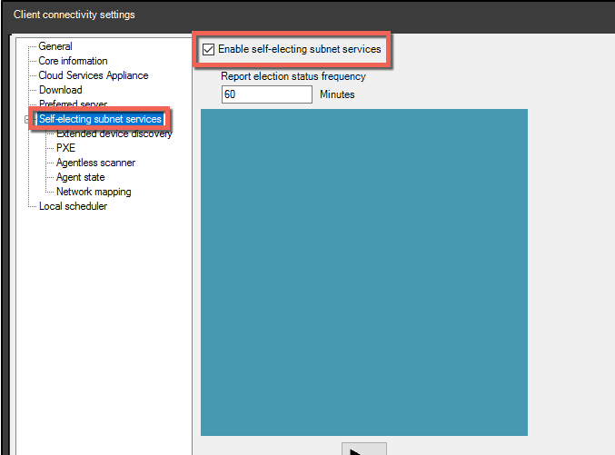615x455 pixels.
Task: Go to Cloud Services Appliance settings
Action: click(x=93, y=75)
